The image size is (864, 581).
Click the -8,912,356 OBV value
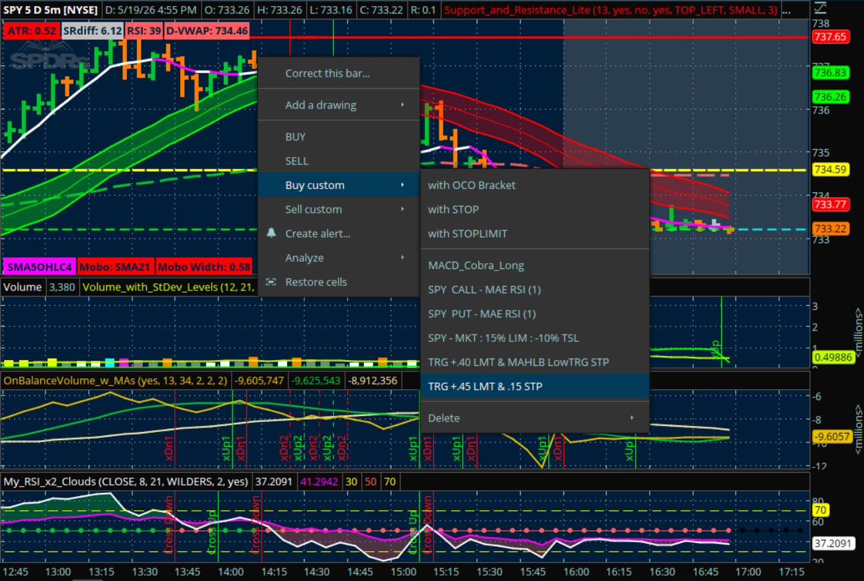pos(373,381)
